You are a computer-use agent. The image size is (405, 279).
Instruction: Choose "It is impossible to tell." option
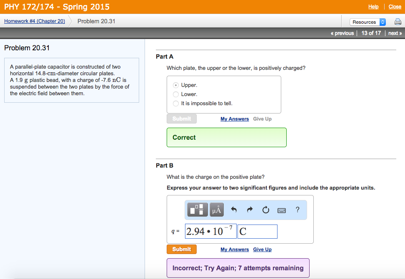[x=176, y=104]
